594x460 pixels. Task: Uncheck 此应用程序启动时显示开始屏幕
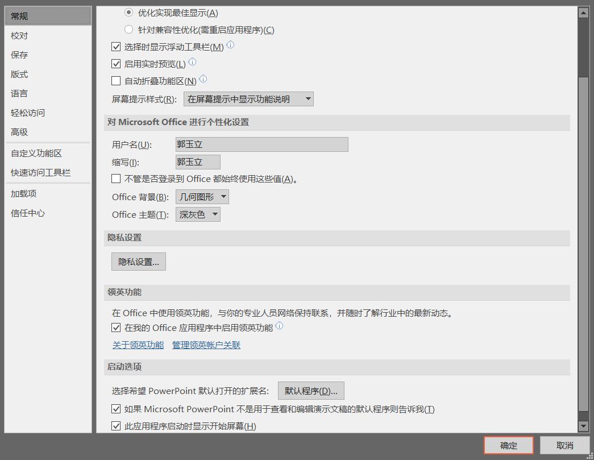116,425
